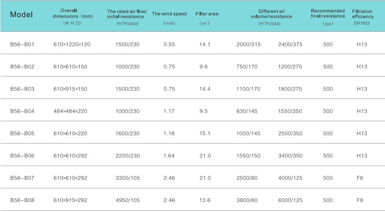Click the 6000/125 air volume cell

(290, 200)
